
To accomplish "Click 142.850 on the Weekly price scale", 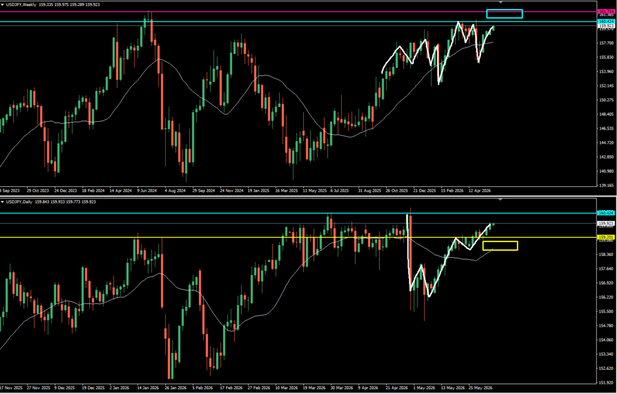I will point(606,157).
